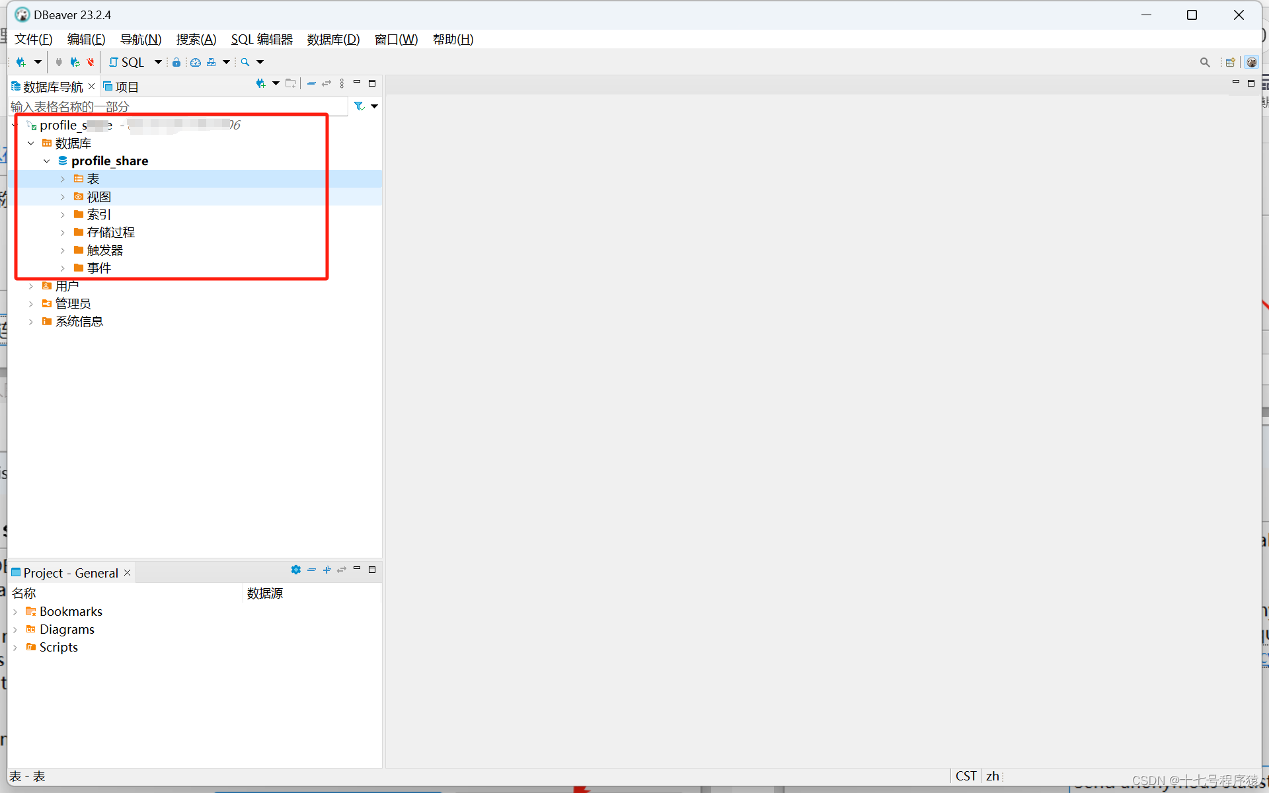1269x793 pixels.
Task: Click the magnifier search icon at top right
Action: click(1205, 62)
